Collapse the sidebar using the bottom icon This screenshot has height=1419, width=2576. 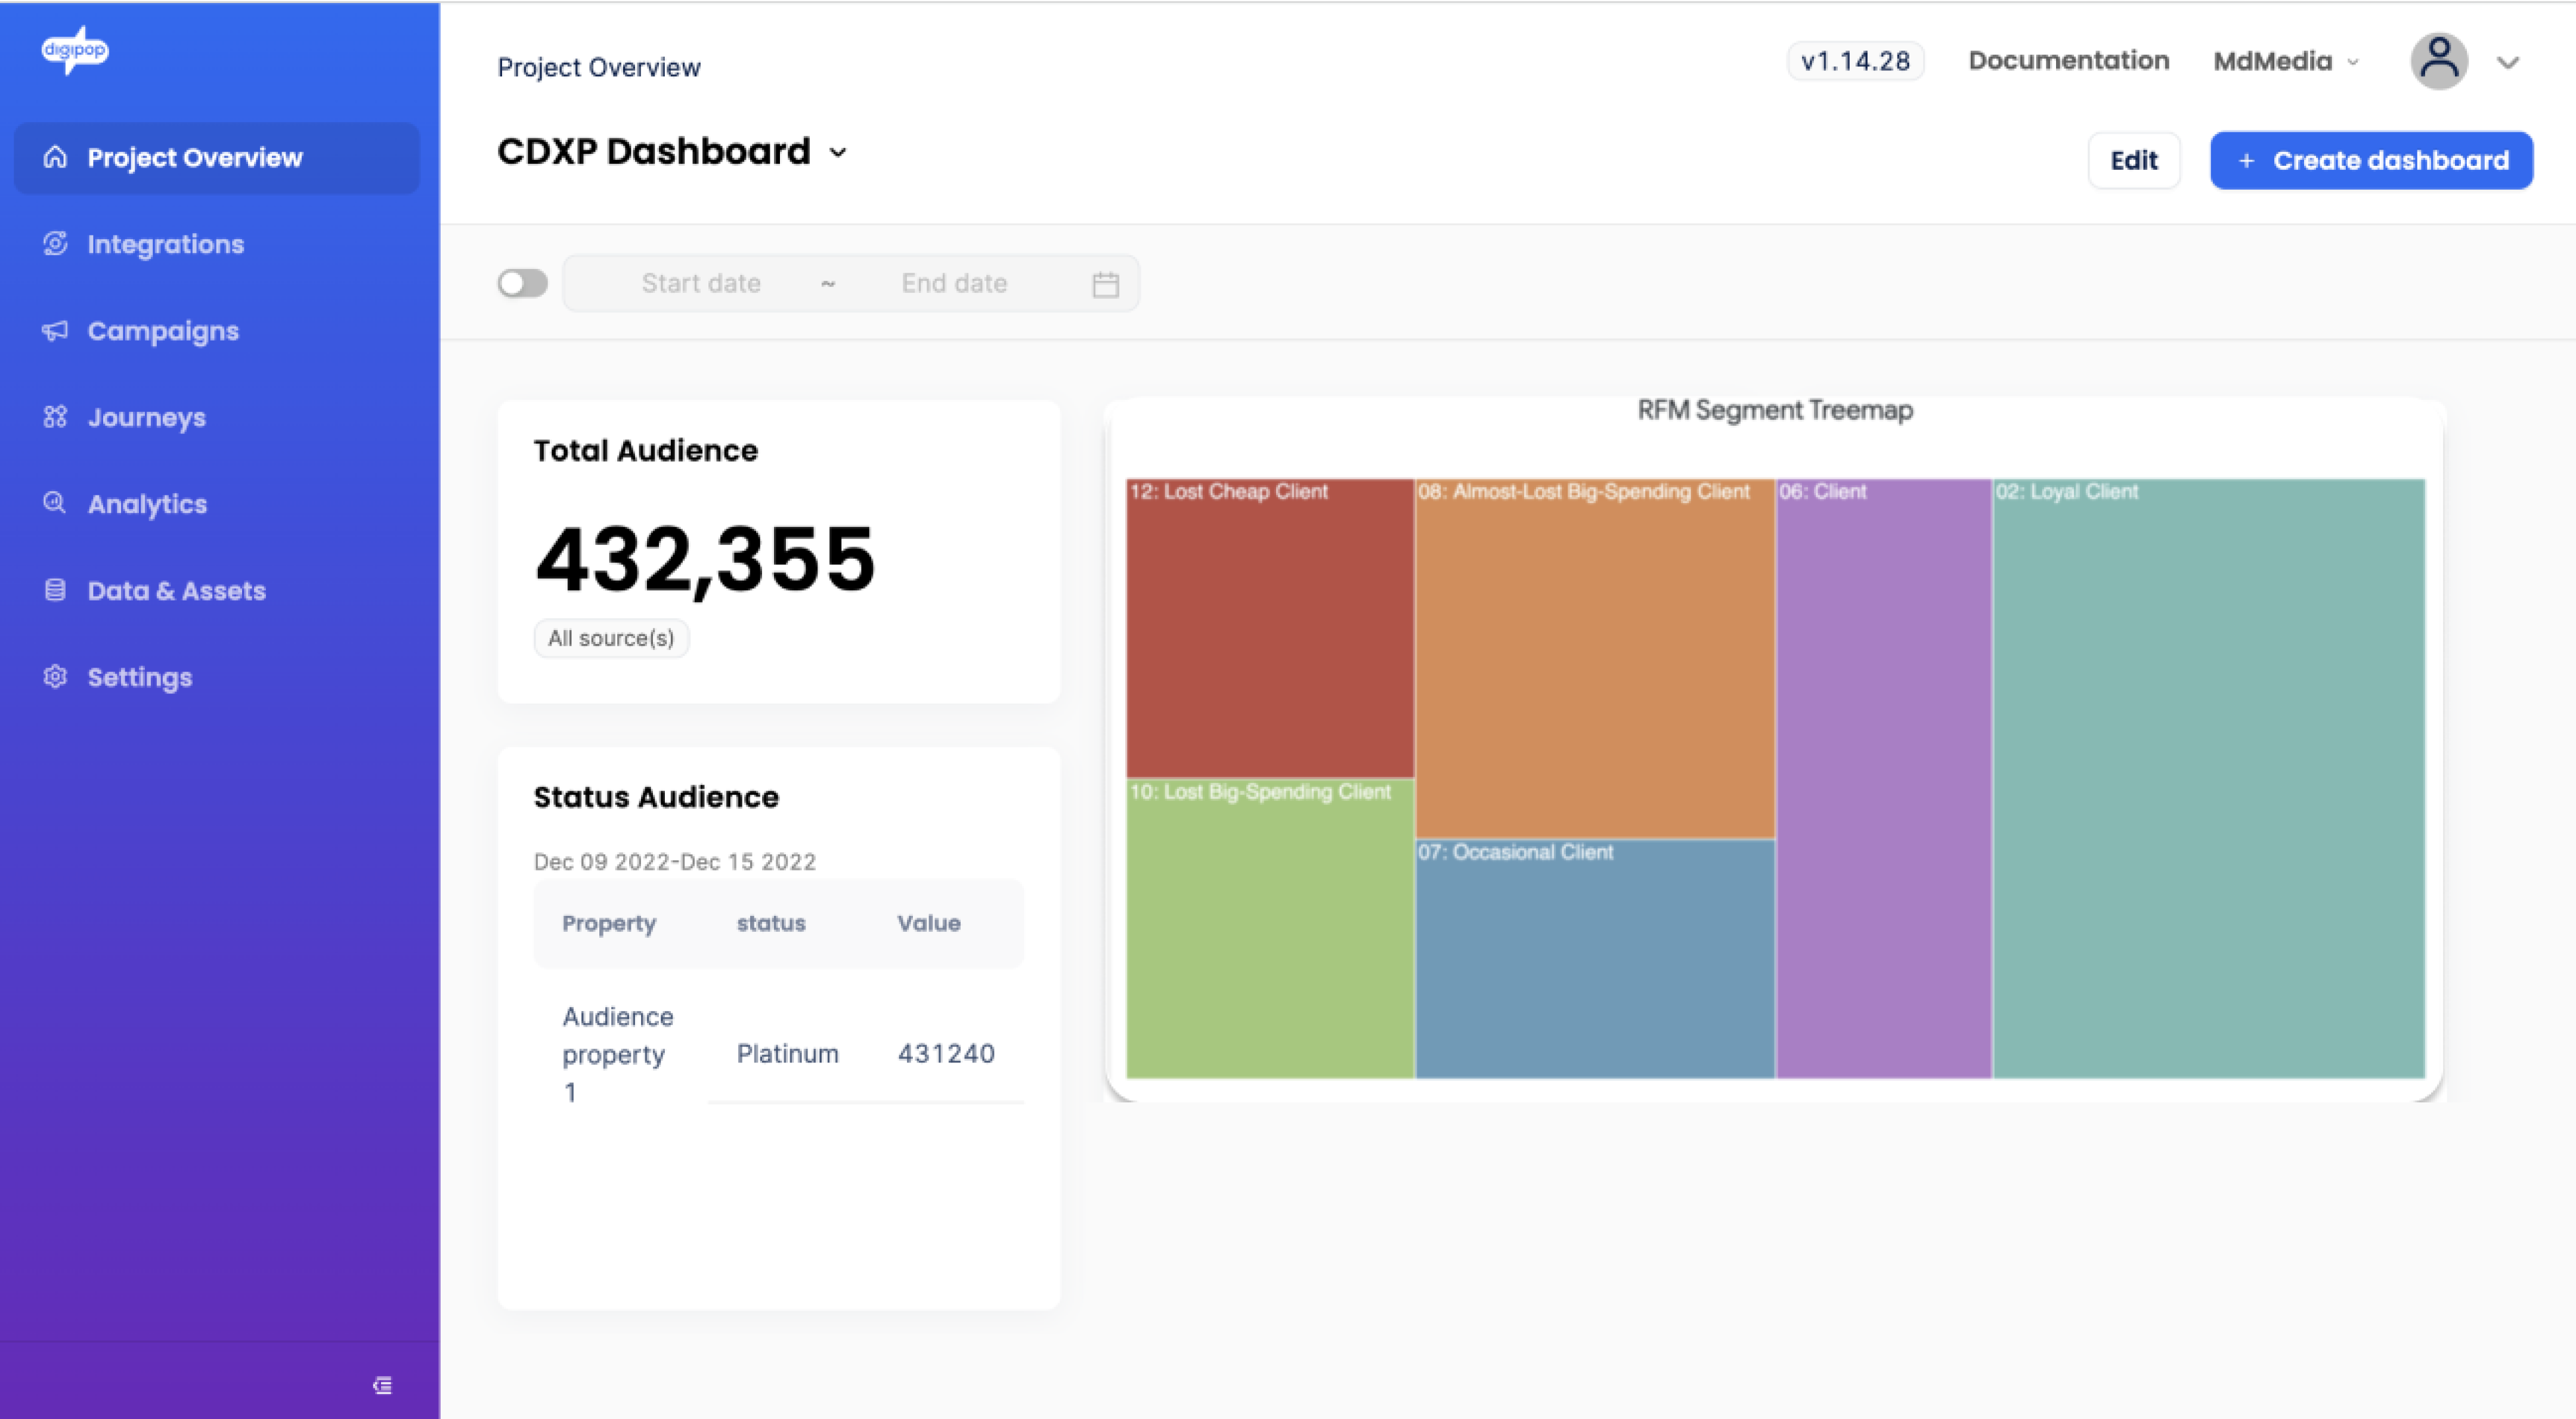tap(382, 1385)
